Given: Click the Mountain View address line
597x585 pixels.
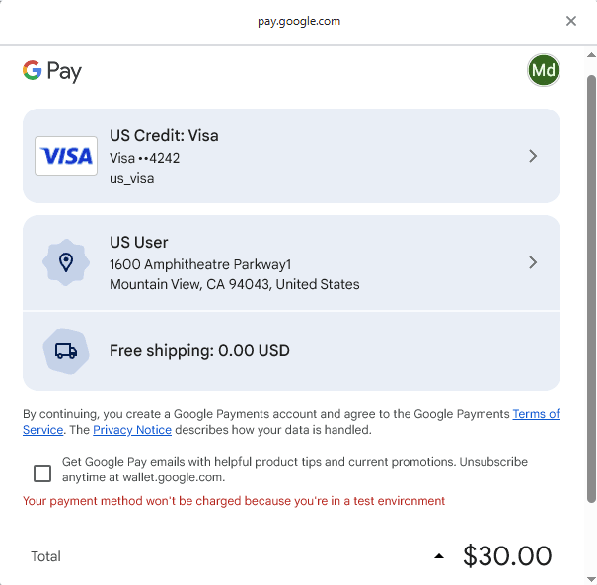Looking at the screenshot, I should (235, 284).
